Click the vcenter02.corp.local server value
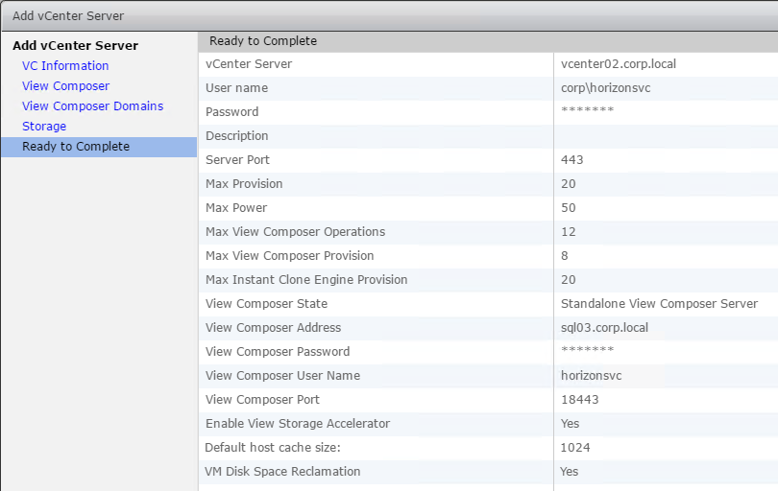Screen dimensions: 778x491 pyautogui.click(x=619, y=64)
